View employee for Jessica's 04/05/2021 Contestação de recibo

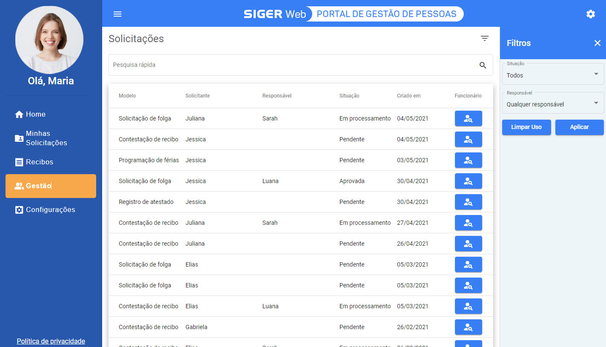click(468, 139)
